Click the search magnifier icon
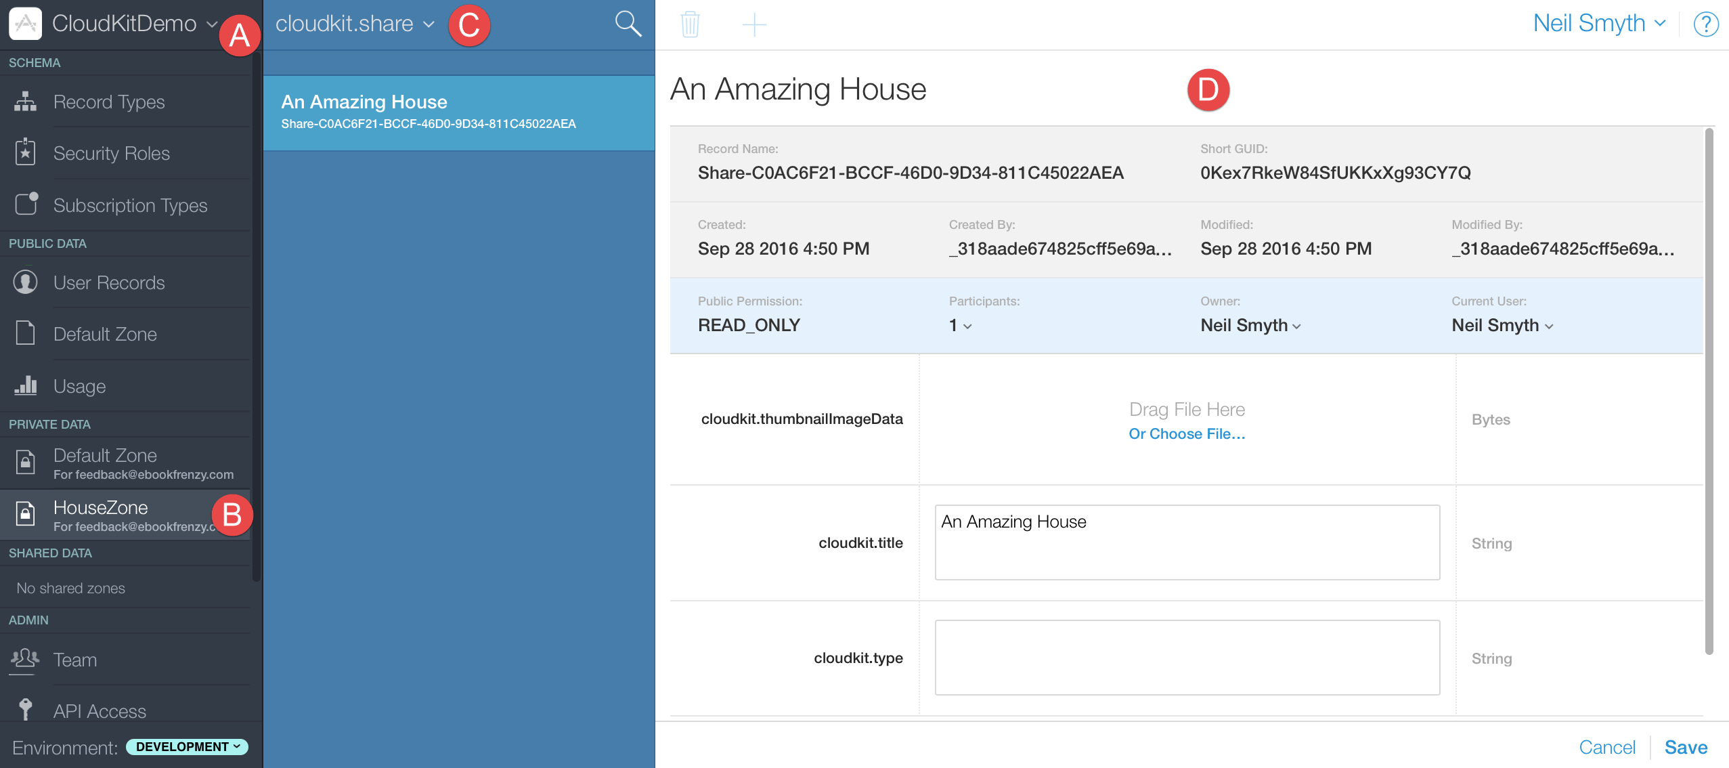This screenshot has width=1729, height=768. coord(628,24)
